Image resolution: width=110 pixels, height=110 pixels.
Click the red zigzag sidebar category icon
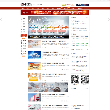(21, 29)
